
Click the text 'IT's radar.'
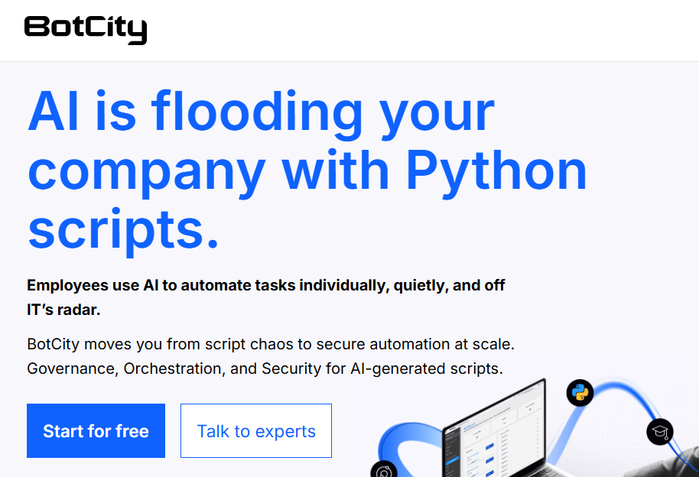coord(63,310)
